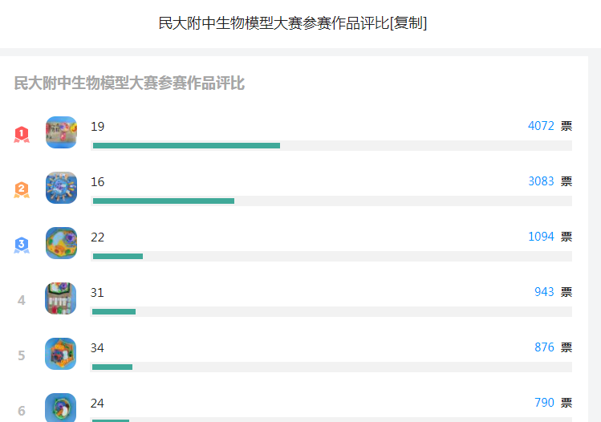Click the 790 vote count
This screenshot has width=601, height=422.
point(544,403)
